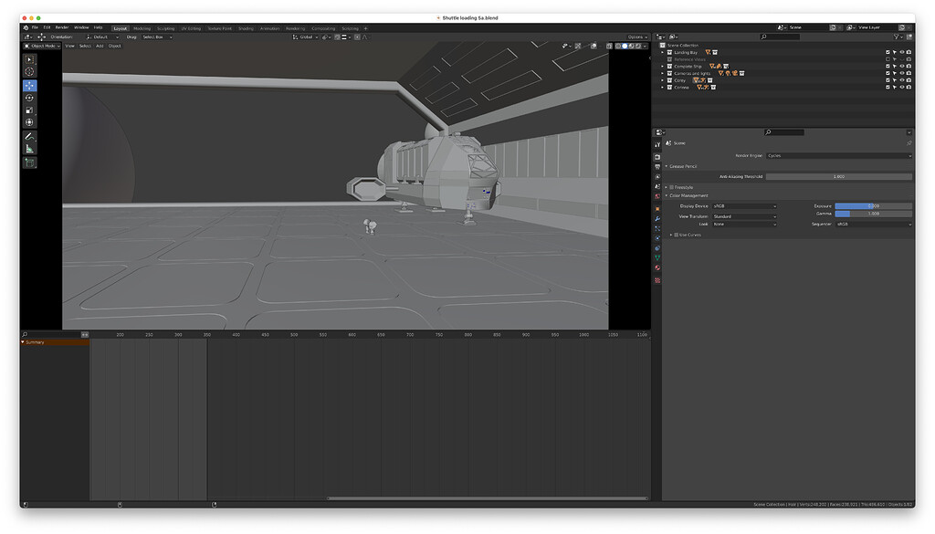Viewport: 935px width, 534px height.
Task: Open the viewport Object menu
Action: click(114, 46)
